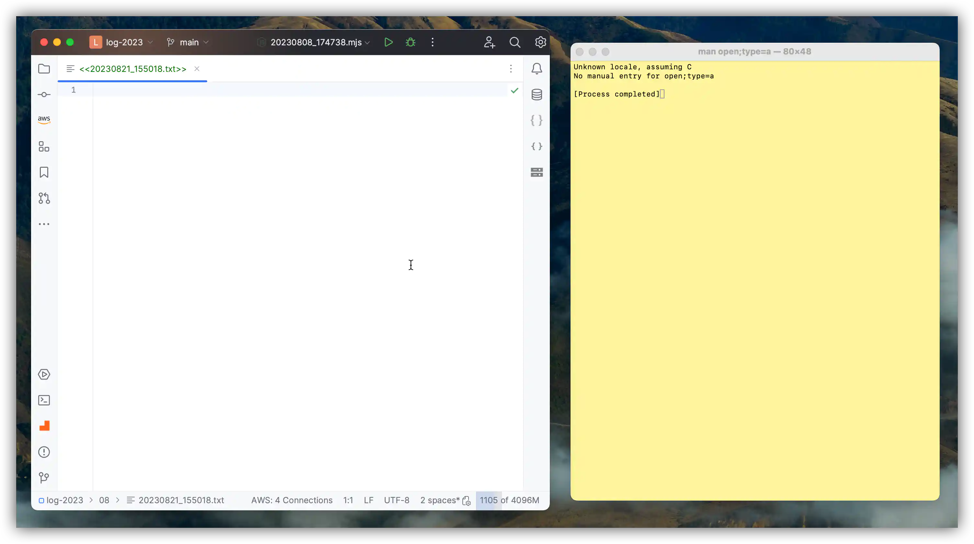
Task: Open the Git tool window
Action: click(44, 478)
